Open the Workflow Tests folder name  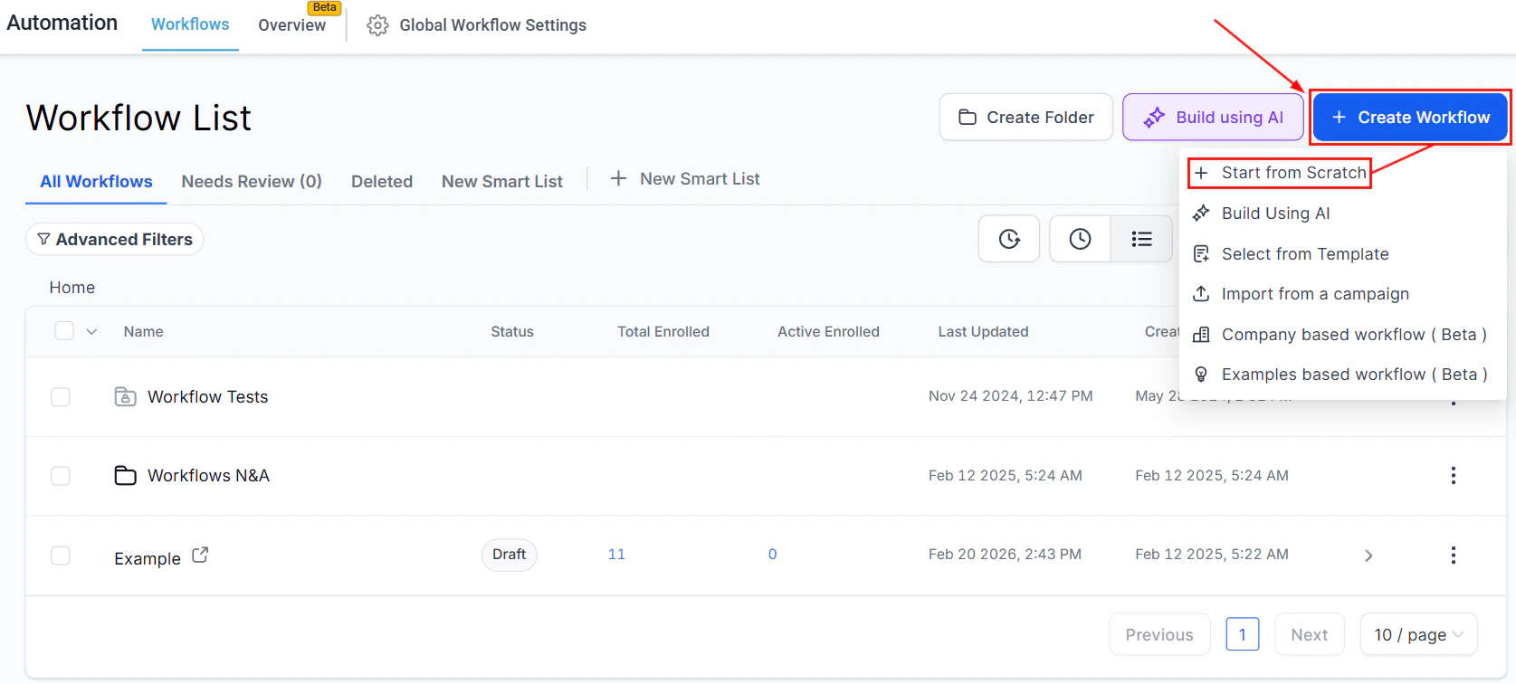pyautogui.click(x=208, y=397)
